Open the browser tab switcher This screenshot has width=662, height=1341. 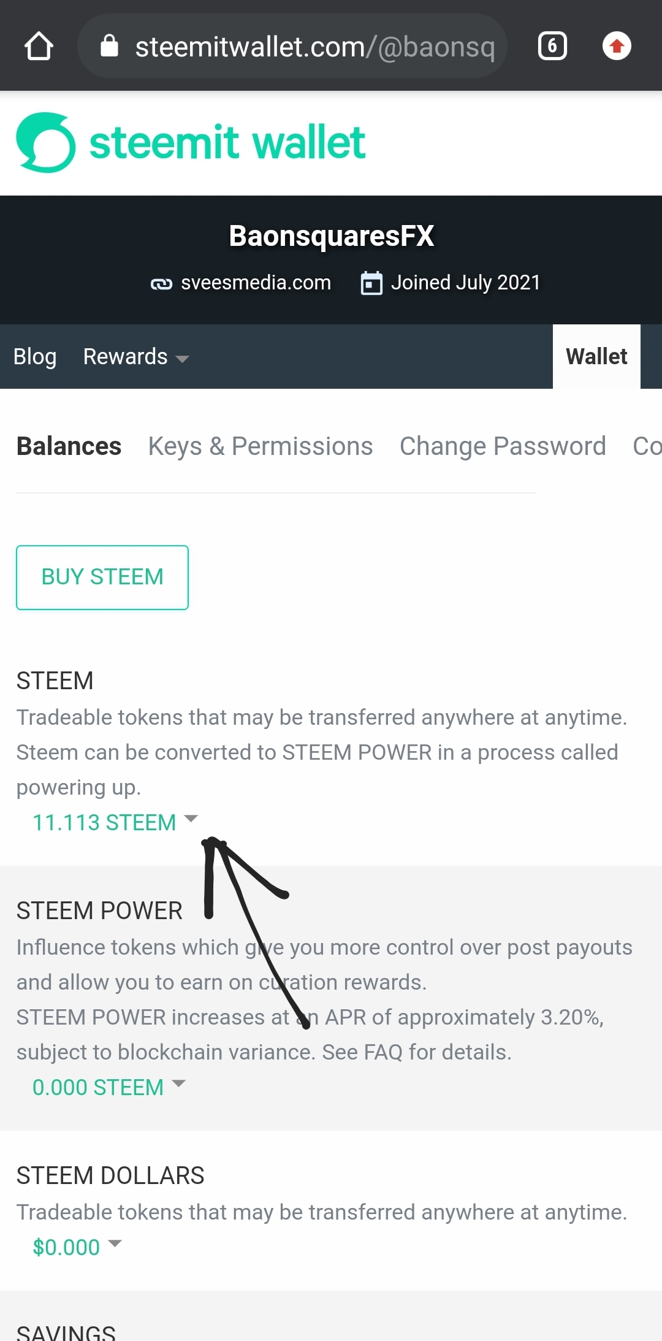tap(552, 46)
